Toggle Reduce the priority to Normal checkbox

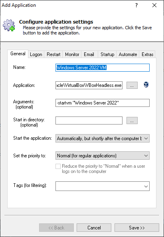tap(58, 166)
